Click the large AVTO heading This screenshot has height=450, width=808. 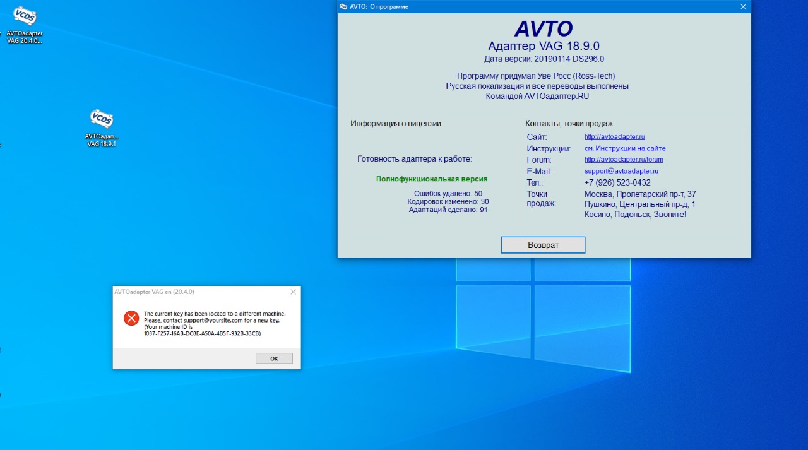544,29
